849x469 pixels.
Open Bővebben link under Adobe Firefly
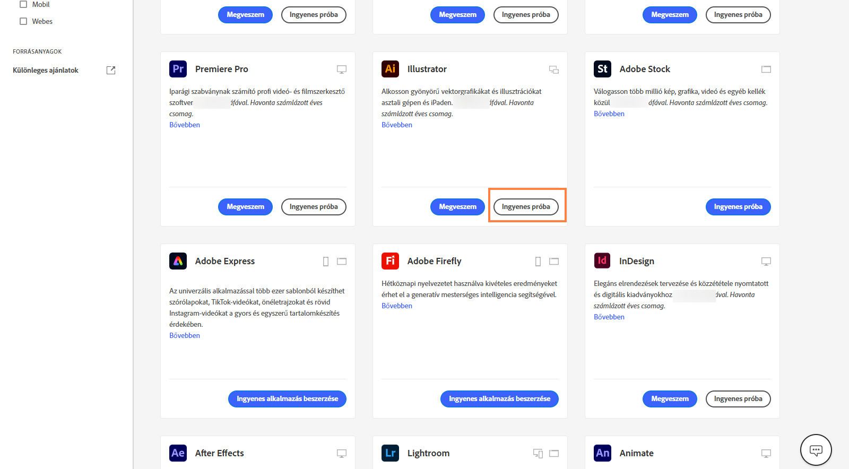tap(397, 306)
